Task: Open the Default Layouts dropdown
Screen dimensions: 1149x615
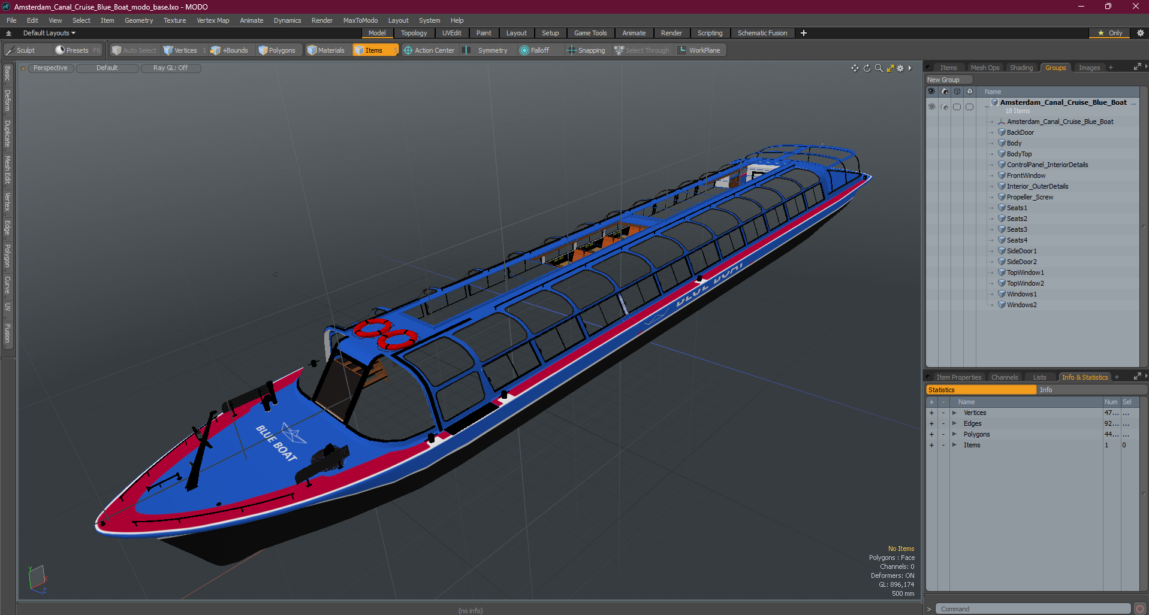Action: pos(49,33)
